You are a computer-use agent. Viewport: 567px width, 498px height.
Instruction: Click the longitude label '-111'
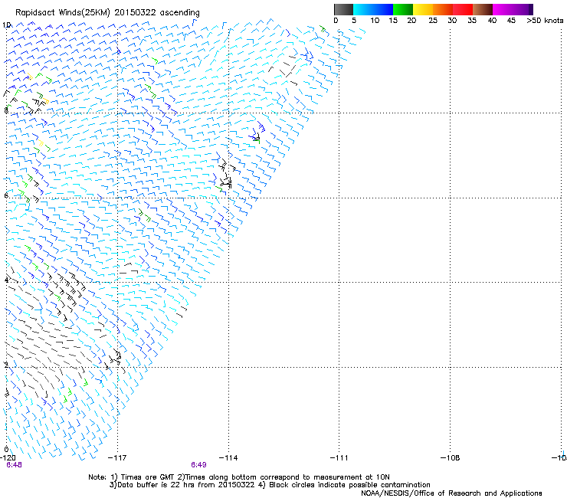point(339,458)
